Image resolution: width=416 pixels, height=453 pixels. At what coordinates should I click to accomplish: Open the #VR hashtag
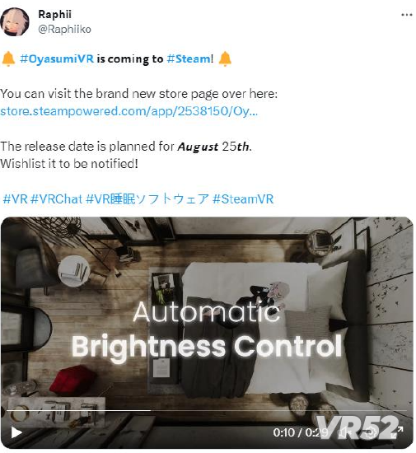point(16,199)
